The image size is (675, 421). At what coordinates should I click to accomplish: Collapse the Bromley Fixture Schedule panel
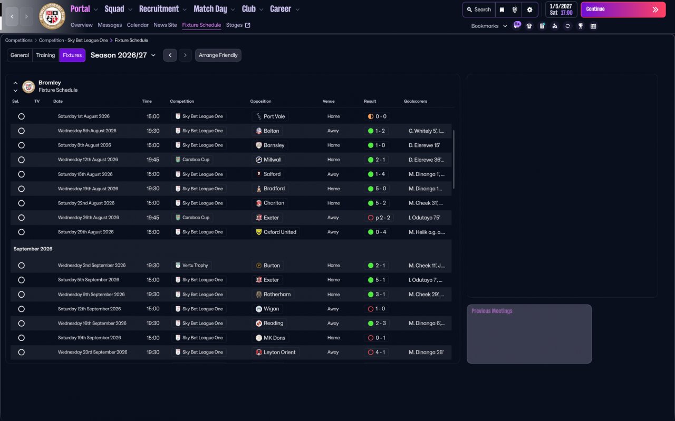15,83
